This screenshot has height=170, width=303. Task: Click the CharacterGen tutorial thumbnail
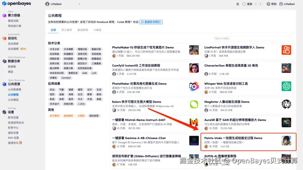pyautogui.click(x=286, y=68)
